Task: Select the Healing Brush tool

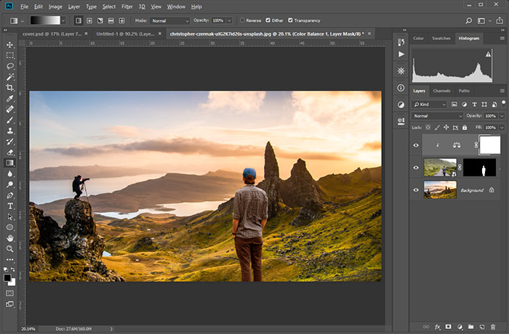Action: (x=10, y=110)
